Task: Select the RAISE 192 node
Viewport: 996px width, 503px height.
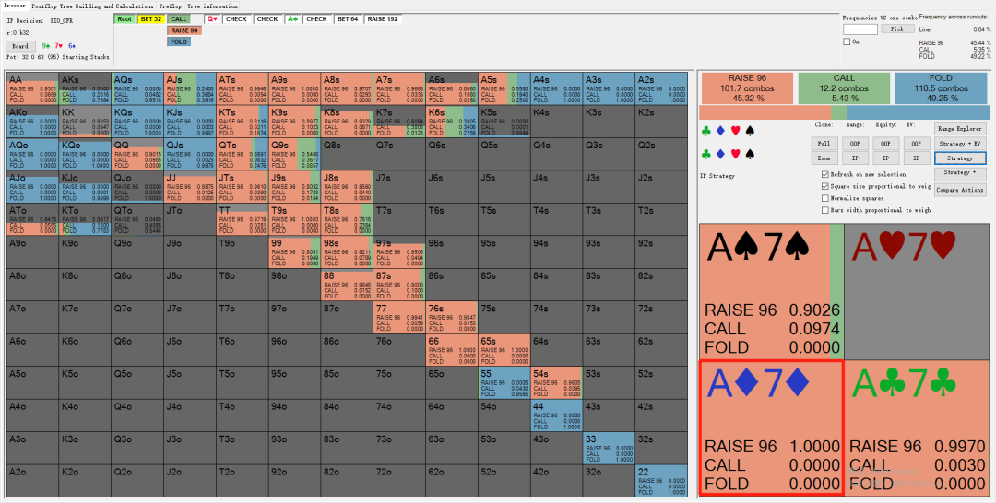Action: [383, 19]
